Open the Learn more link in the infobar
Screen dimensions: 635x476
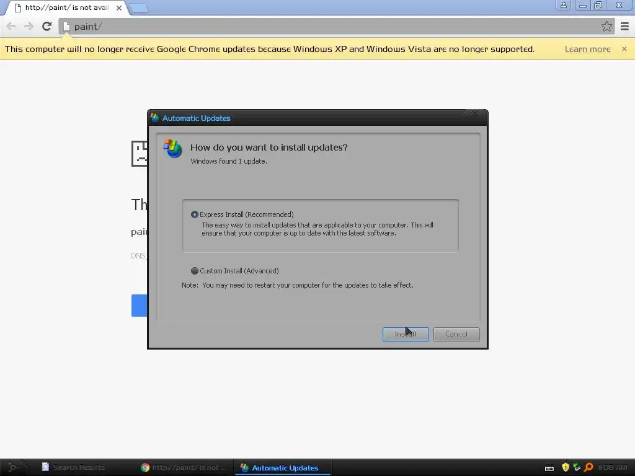[x=588, y=50]
